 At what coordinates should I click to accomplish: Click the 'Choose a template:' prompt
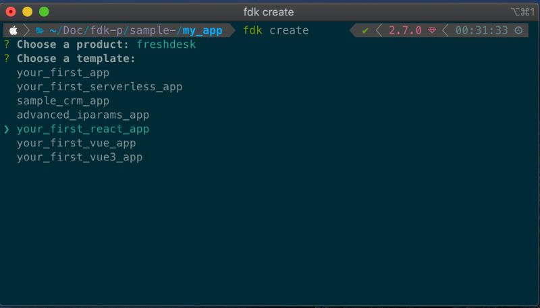(76, 59)
